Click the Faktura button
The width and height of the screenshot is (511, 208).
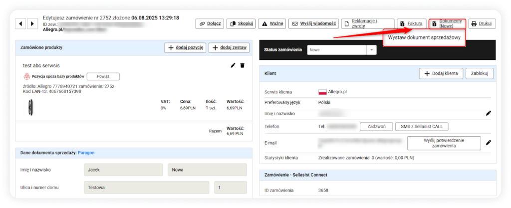[412, 23]
